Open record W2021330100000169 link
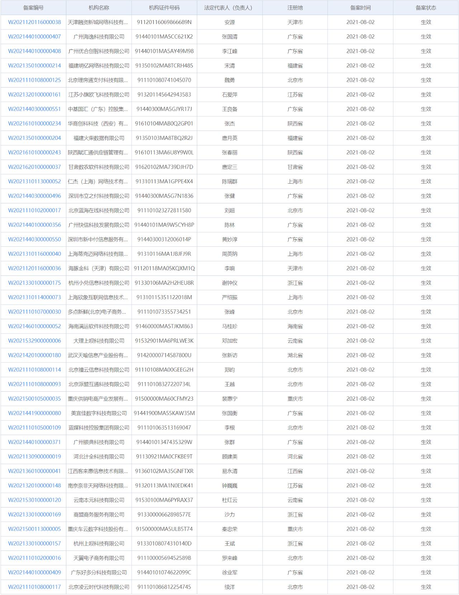Image resolution: width=459 pixels, height=595 pixels. [x=34, y=515]
